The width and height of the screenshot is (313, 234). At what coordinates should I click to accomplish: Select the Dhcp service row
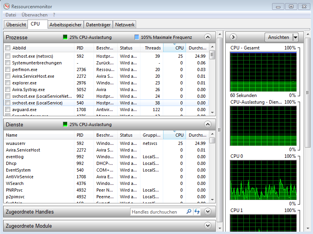point(106,163)
